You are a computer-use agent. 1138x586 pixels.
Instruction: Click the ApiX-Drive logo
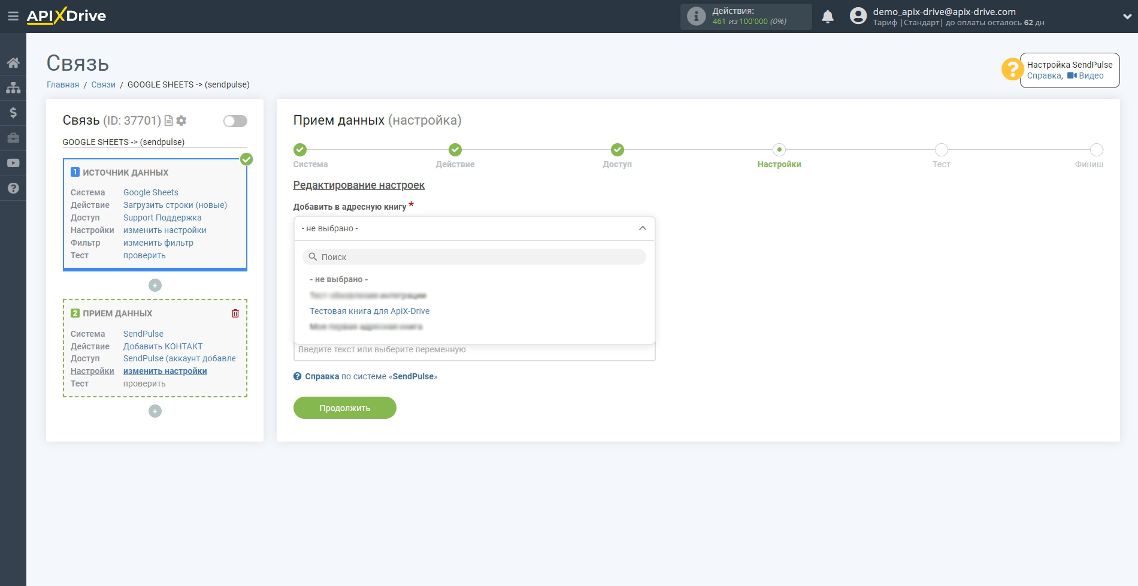(66, 16)
